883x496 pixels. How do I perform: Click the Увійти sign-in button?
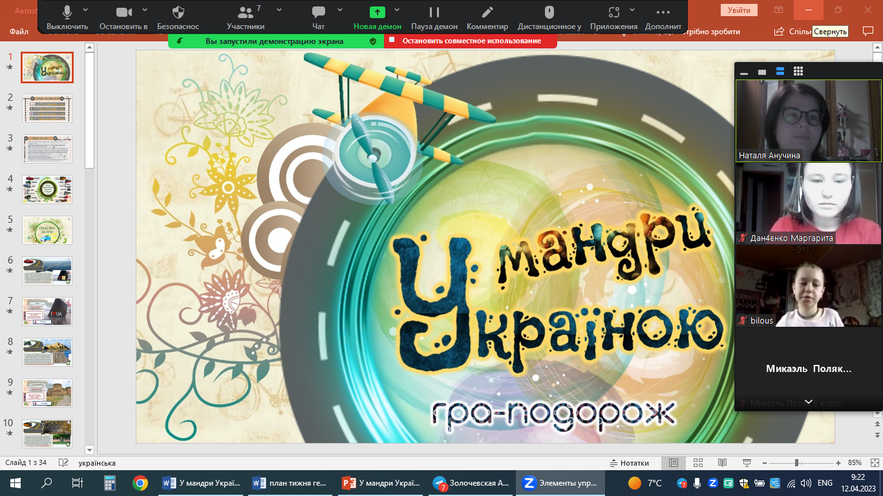tap(739, 10)
